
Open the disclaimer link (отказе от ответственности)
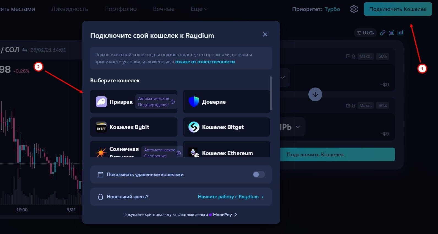tap(205, 62)
